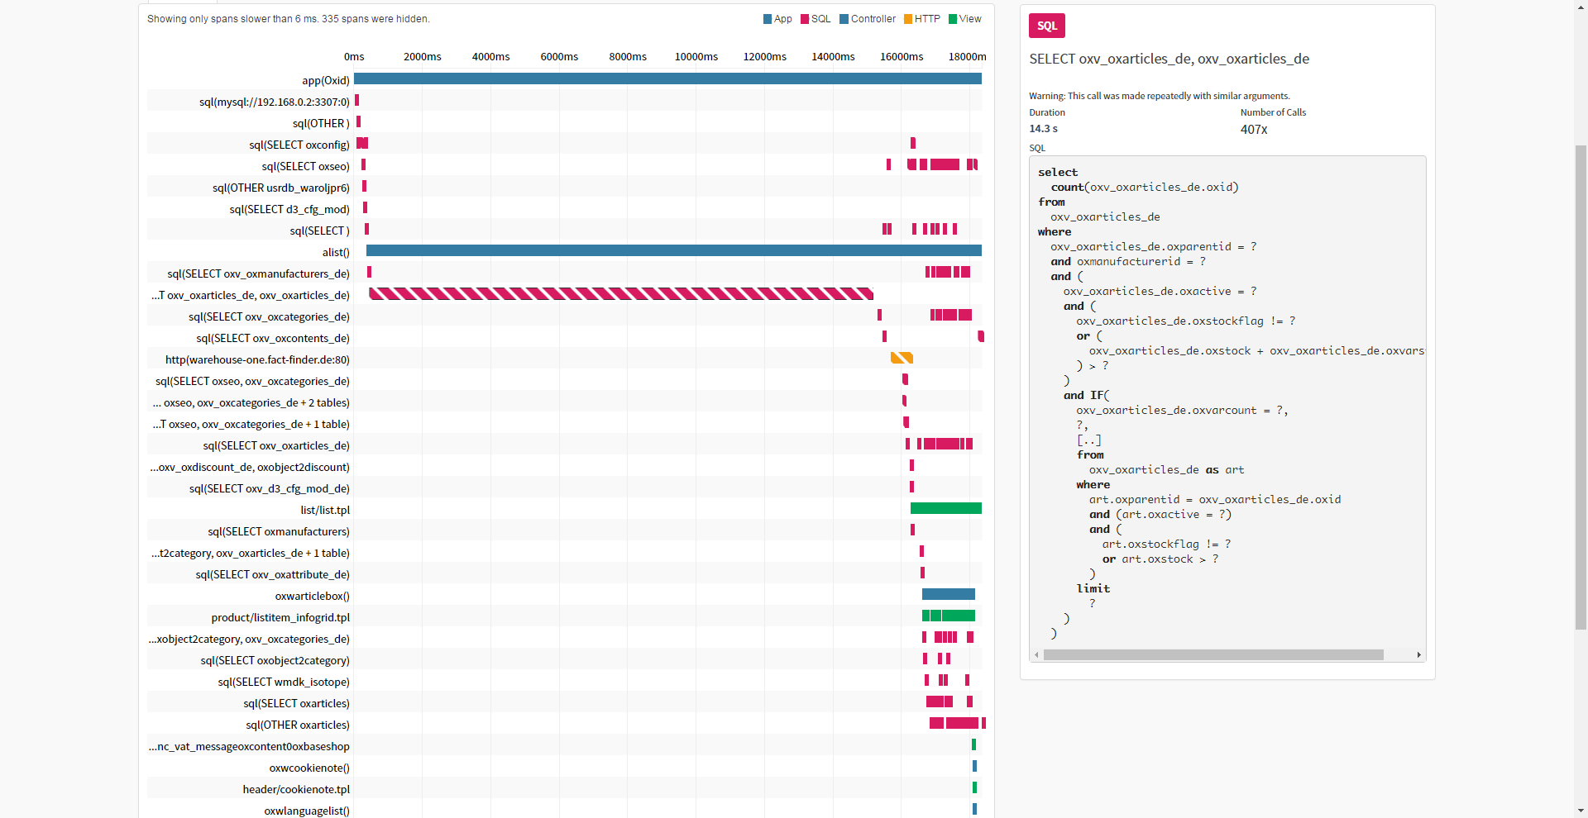Click the 8000ms timeline axis marker
Screen dimensions: 1588x818
[x=628, y=57]
